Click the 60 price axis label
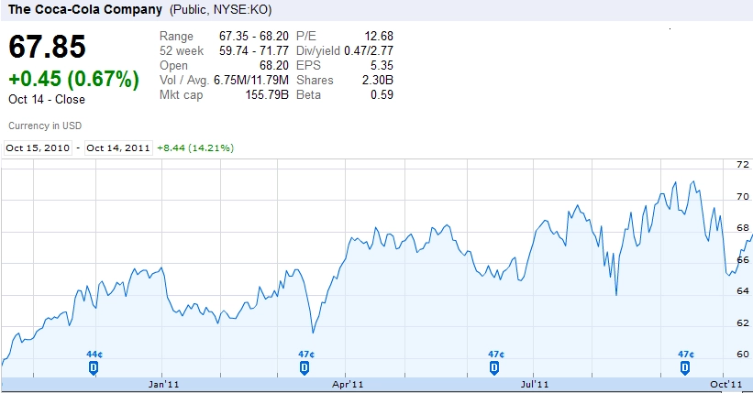The image size is (753, 393). click(x=742, y=355)
